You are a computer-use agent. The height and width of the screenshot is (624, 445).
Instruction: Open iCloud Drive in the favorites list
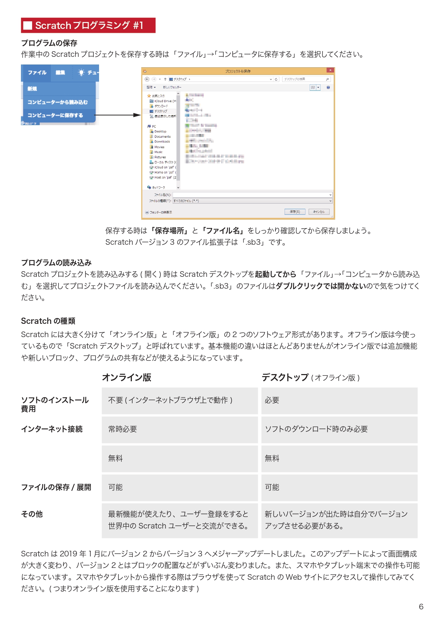(x=163, y=101)
